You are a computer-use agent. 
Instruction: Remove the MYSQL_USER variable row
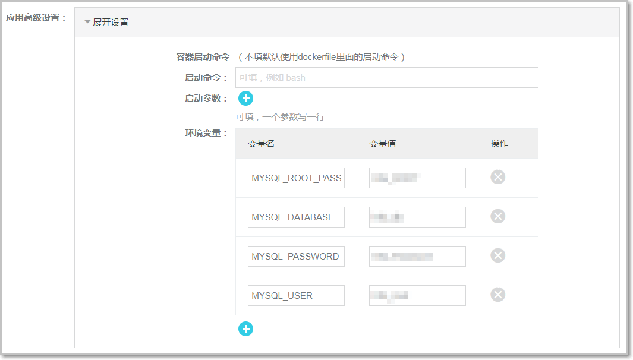point(497,295)
